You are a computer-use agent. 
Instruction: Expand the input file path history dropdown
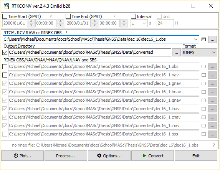(x=196, y=40)
